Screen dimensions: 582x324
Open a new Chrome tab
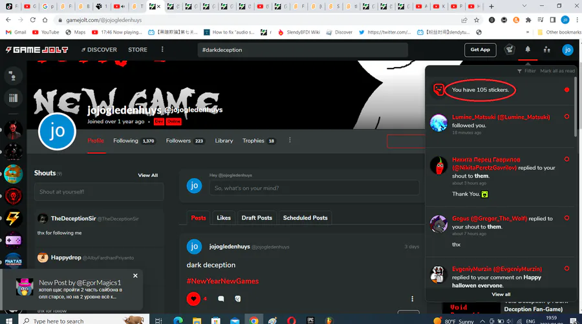[x=491, y=6]
